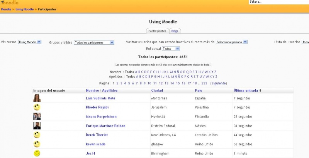Click Mauno Korpelainen's profile photo
This screenshot has width=309, height=158.
pyautogui.click(x=37, y=116)
